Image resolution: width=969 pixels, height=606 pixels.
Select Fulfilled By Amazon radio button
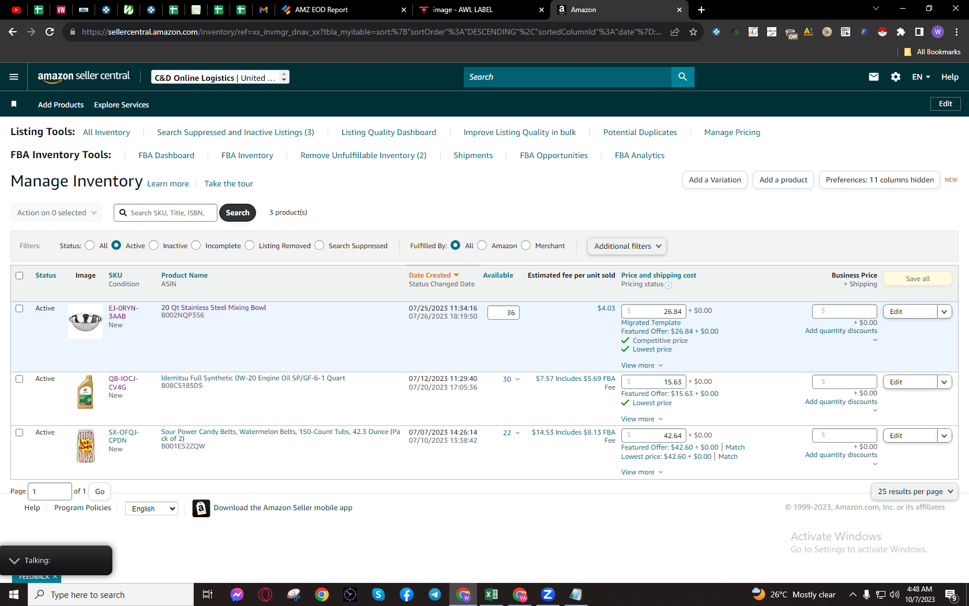tap(482, 245)
